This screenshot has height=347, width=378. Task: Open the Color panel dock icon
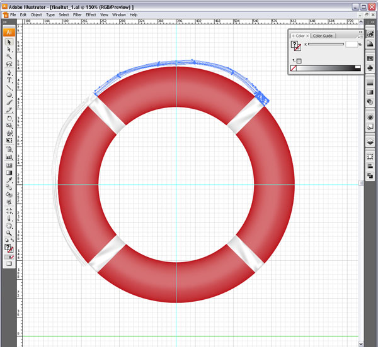[370, 34]
